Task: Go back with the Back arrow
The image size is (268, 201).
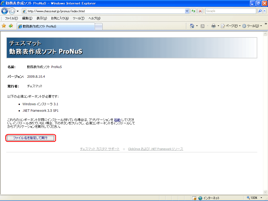Action: pyautogui.click(x=5, y=11)
